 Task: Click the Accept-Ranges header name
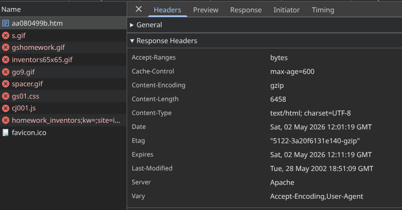pyautogui.click(x=153, y=58)
